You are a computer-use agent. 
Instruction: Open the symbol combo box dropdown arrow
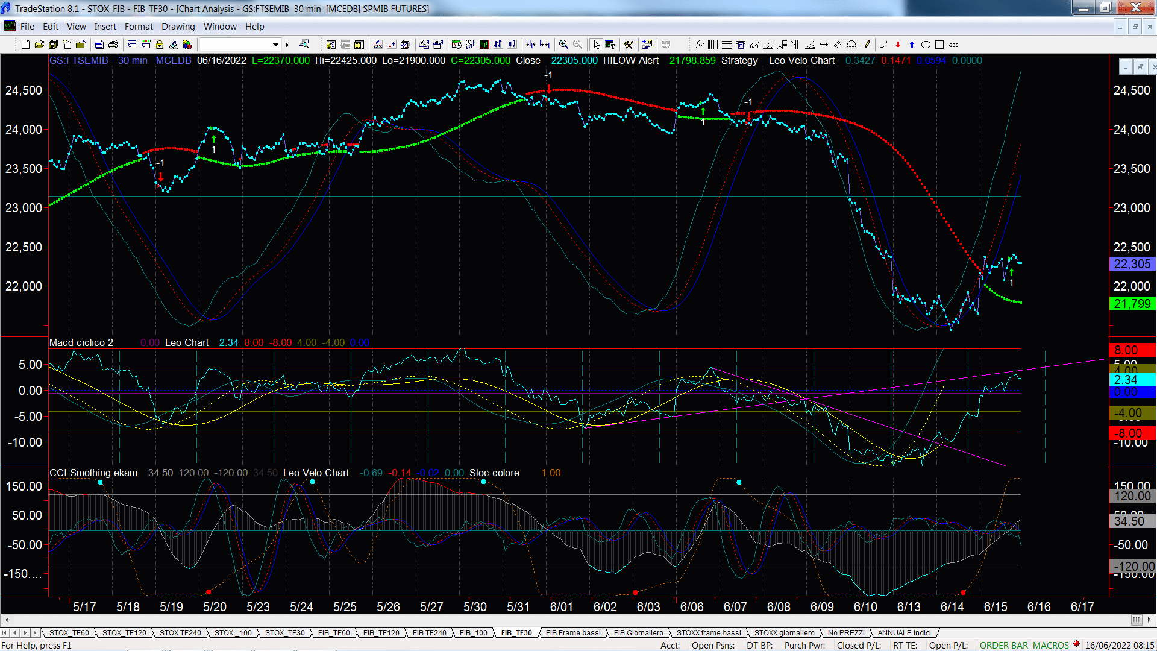[276, 45]
